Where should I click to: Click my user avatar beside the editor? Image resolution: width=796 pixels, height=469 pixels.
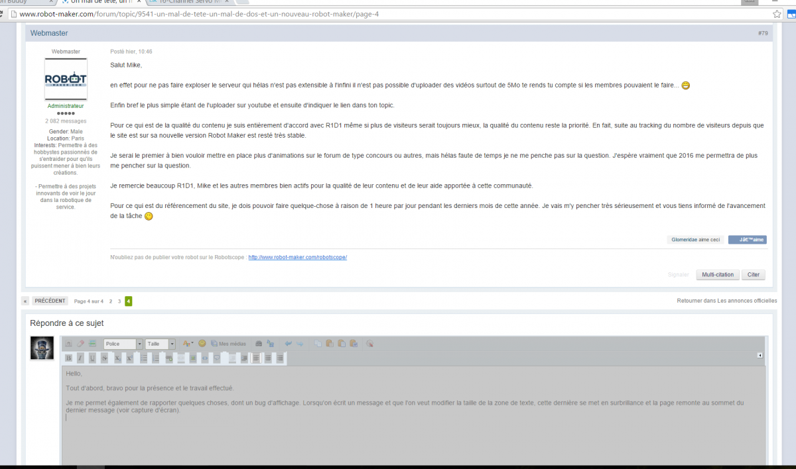(42, 348)
